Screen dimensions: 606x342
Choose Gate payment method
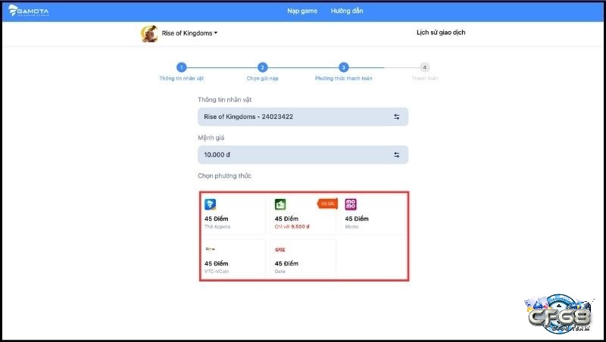point(304,259)
